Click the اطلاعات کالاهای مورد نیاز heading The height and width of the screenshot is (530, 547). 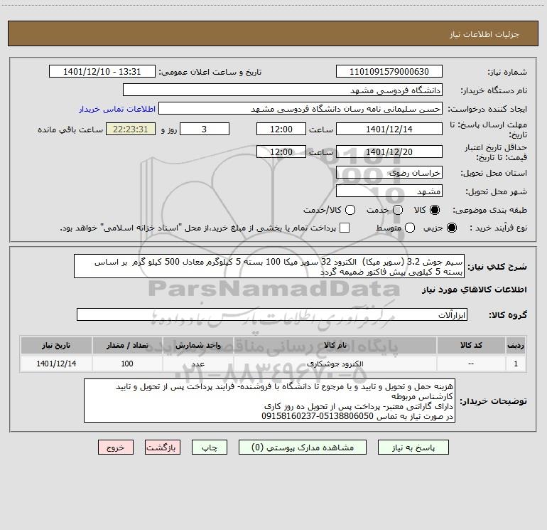point(475,290)
